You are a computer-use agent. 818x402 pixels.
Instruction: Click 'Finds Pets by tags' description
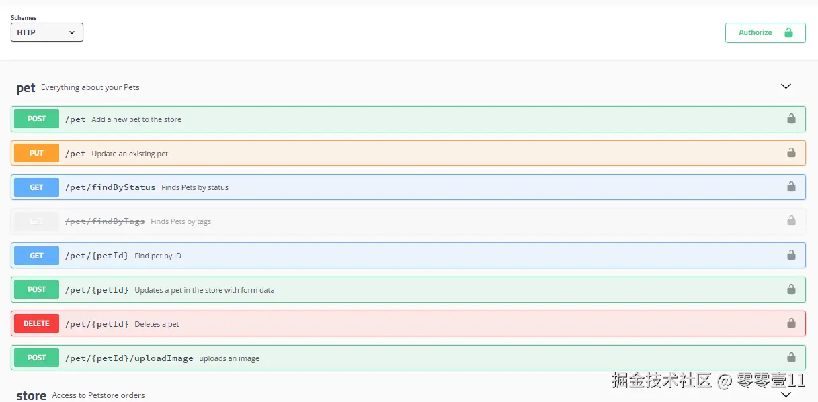181,221
